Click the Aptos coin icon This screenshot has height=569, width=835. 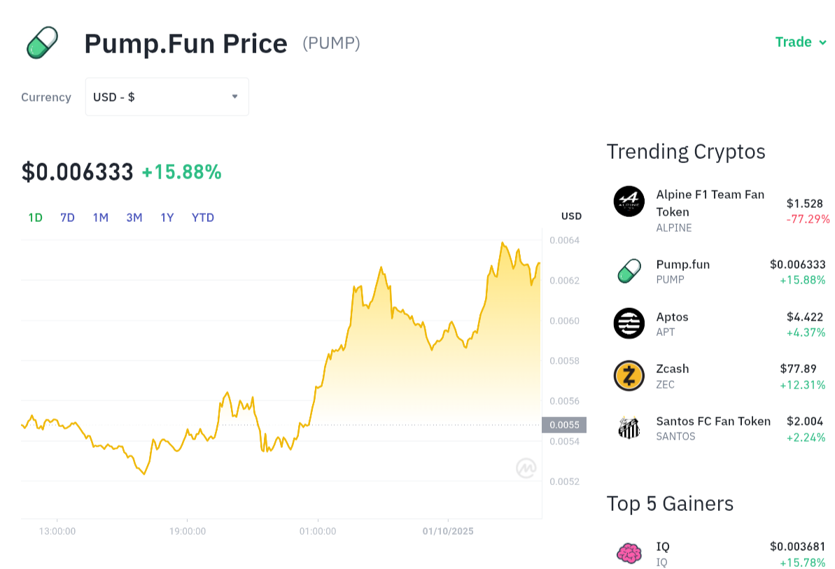pos(629,323)
